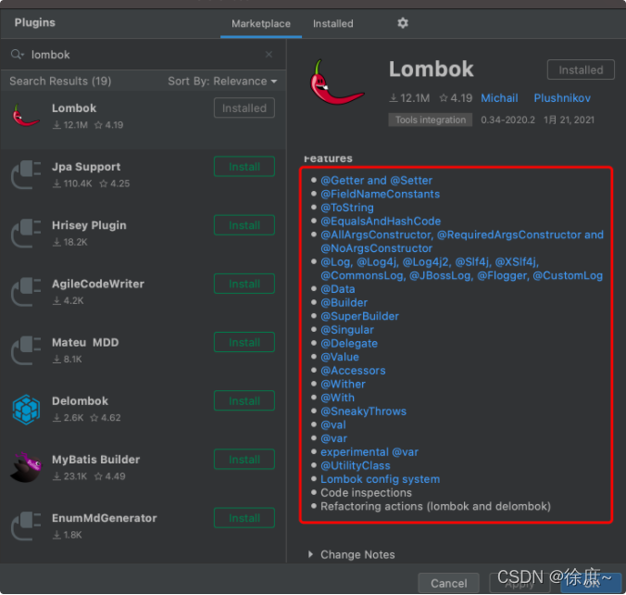Open the @EqualsAndHashCode link
The image size is (626, 595).
point(381,221)
